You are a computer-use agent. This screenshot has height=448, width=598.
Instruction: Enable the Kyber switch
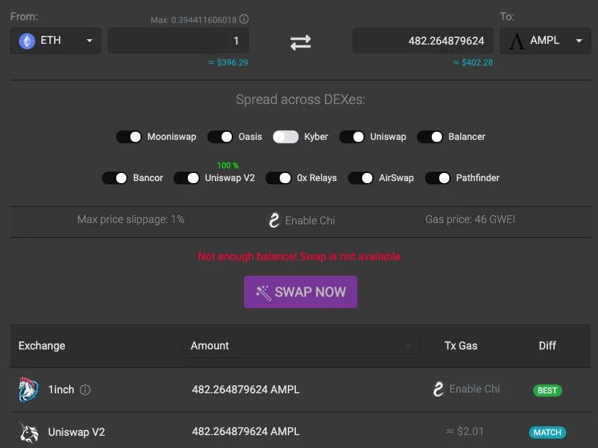(286, 137)
